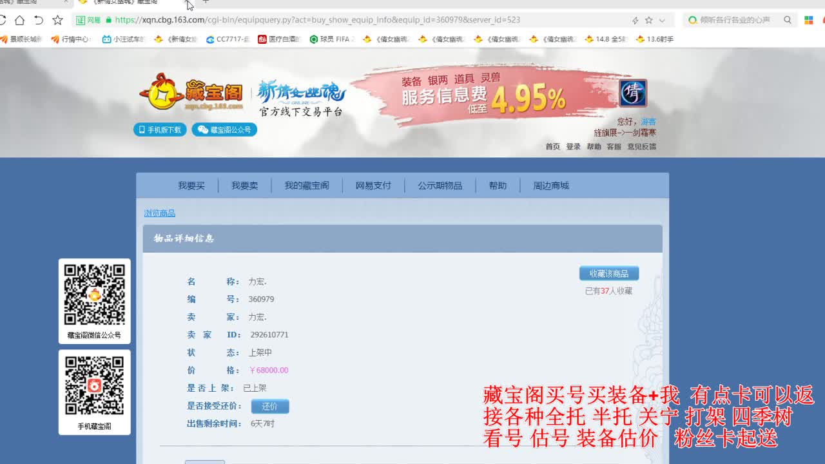Screen dimensions: 825x464
Task: Click the bookmark star in the address bar
Action: click(x=648, y=20)
